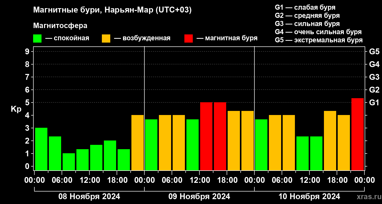Click the '18:00' time label of 08 Ноября
Screen dimensions: 382x204
(117, 180)
